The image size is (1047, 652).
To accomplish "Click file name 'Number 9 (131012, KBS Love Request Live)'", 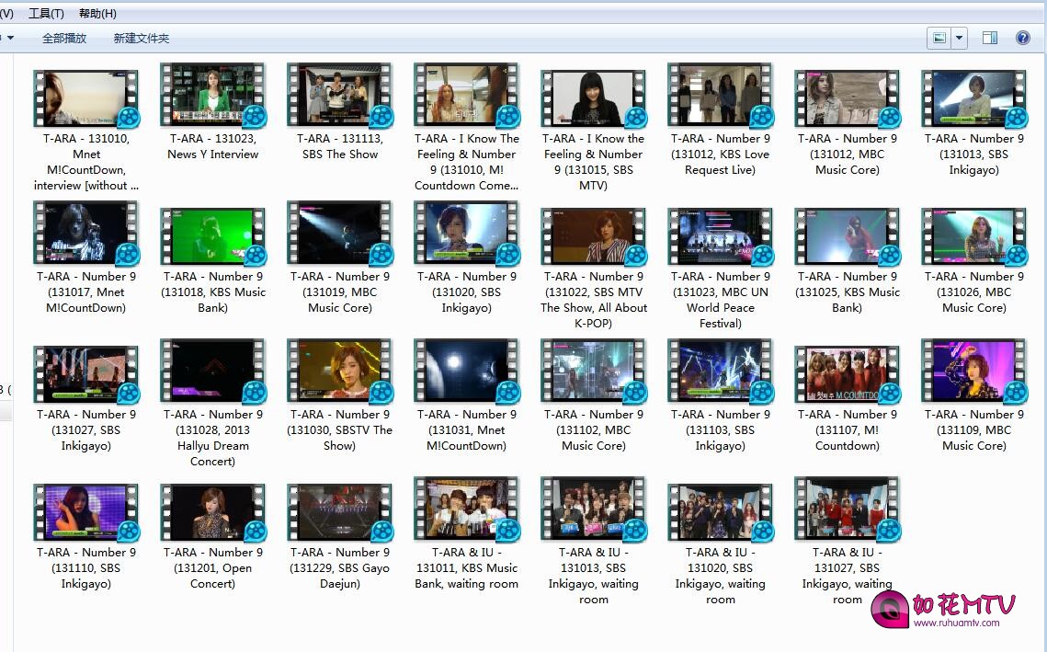I will pyautogui.click(x=721, y=154).
